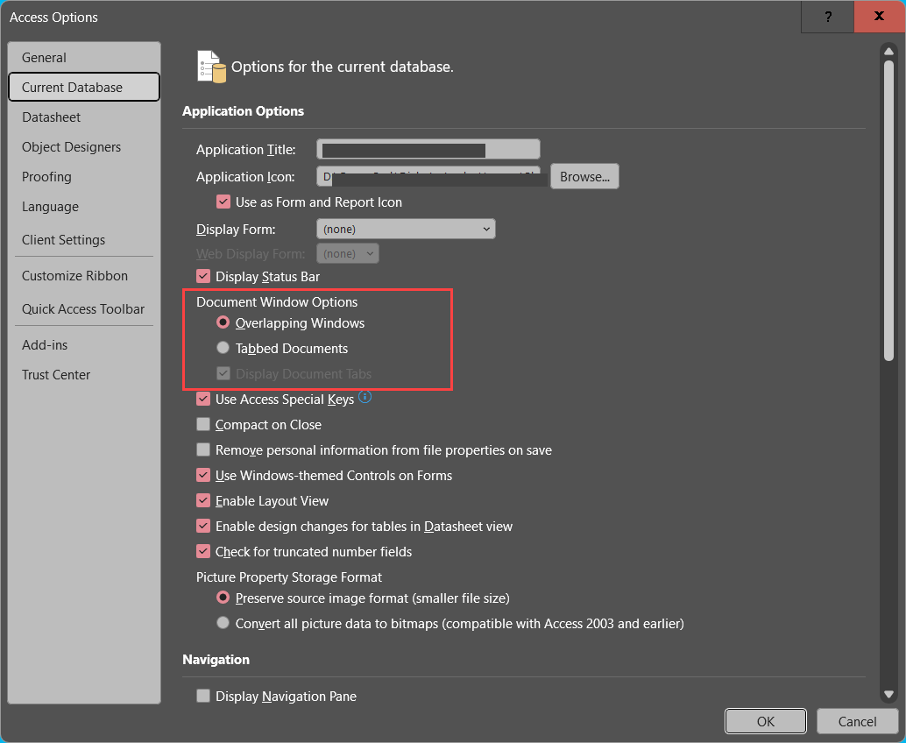The width and height of the screenshot is (906, 743).
Task: Confirm changes with OK button
Action: tap(766, 721)
